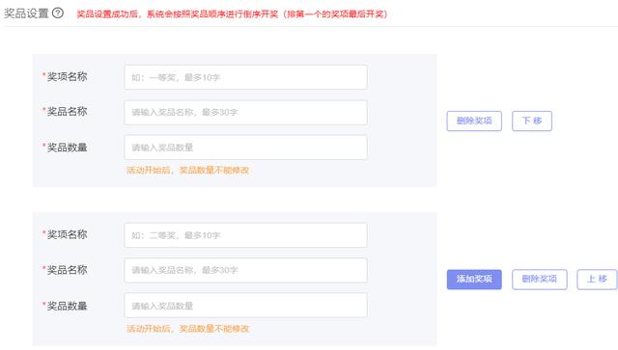Click the first orange hint 活动开始后，奖品数量不能修改
Image resolution: width=618 pixels, height=350 pixels.
point(187,170)
